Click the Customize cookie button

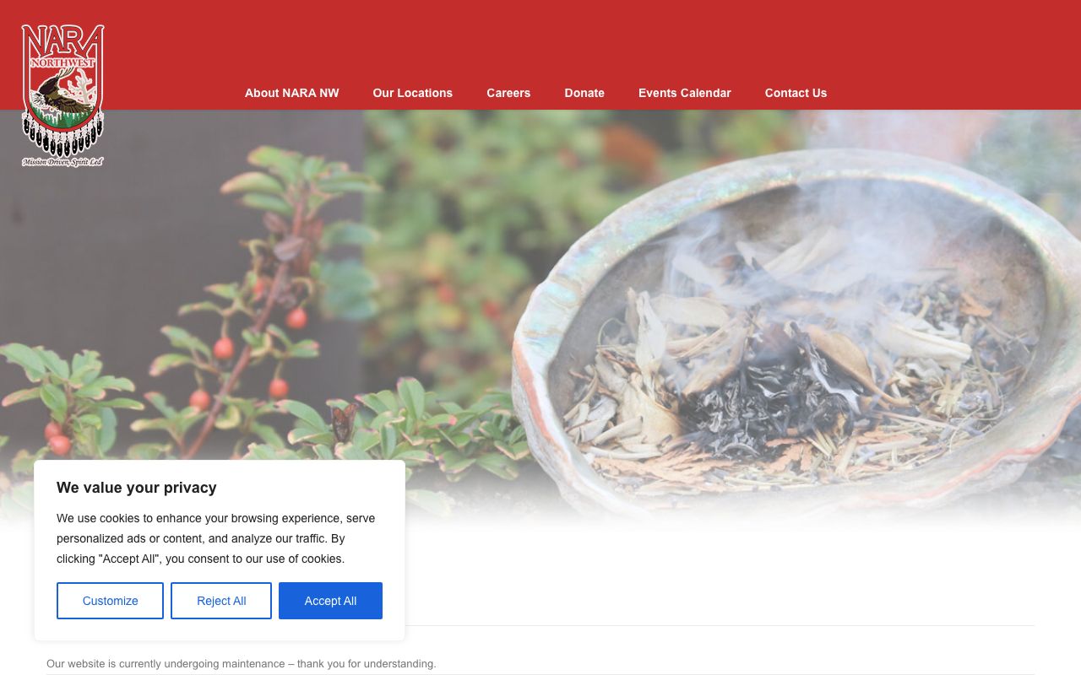[x=110, y=601]
